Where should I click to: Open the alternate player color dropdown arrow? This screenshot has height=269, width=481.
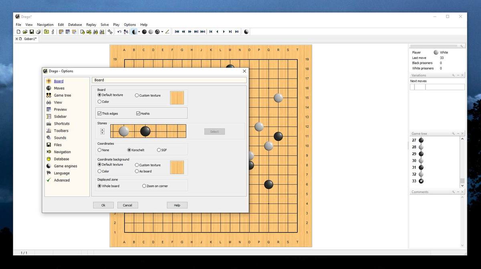(x=139, y=32)
